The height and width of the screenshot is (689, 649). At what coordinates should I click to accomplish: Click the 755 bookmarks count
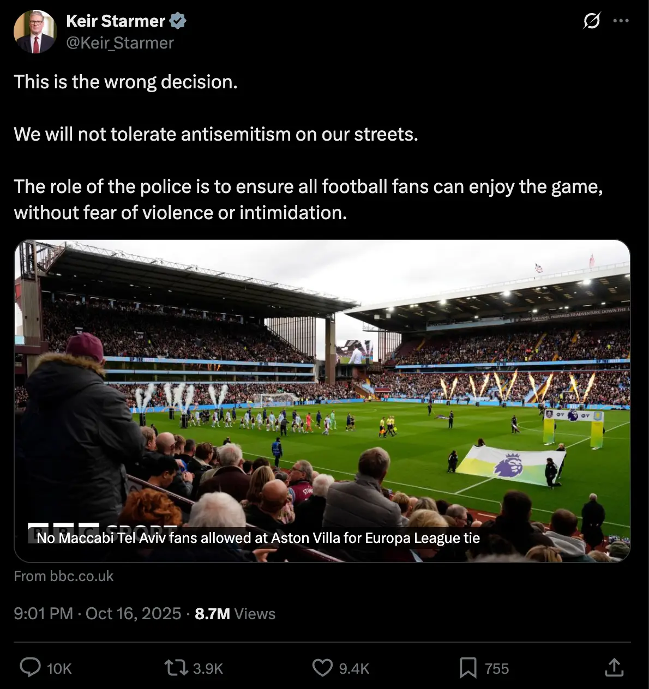(x=496, y=669)
